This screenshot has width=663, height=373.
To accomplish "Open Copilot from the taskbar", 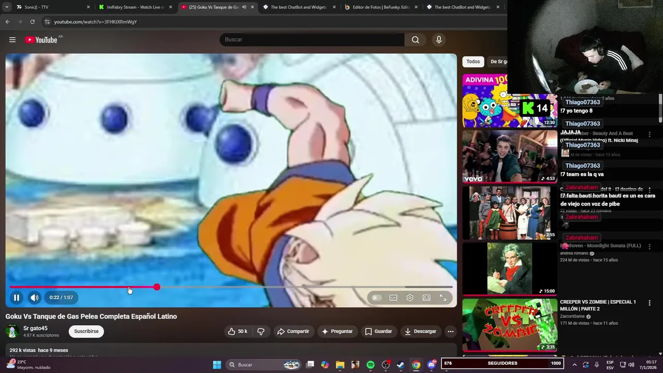I will click(325, 365).
